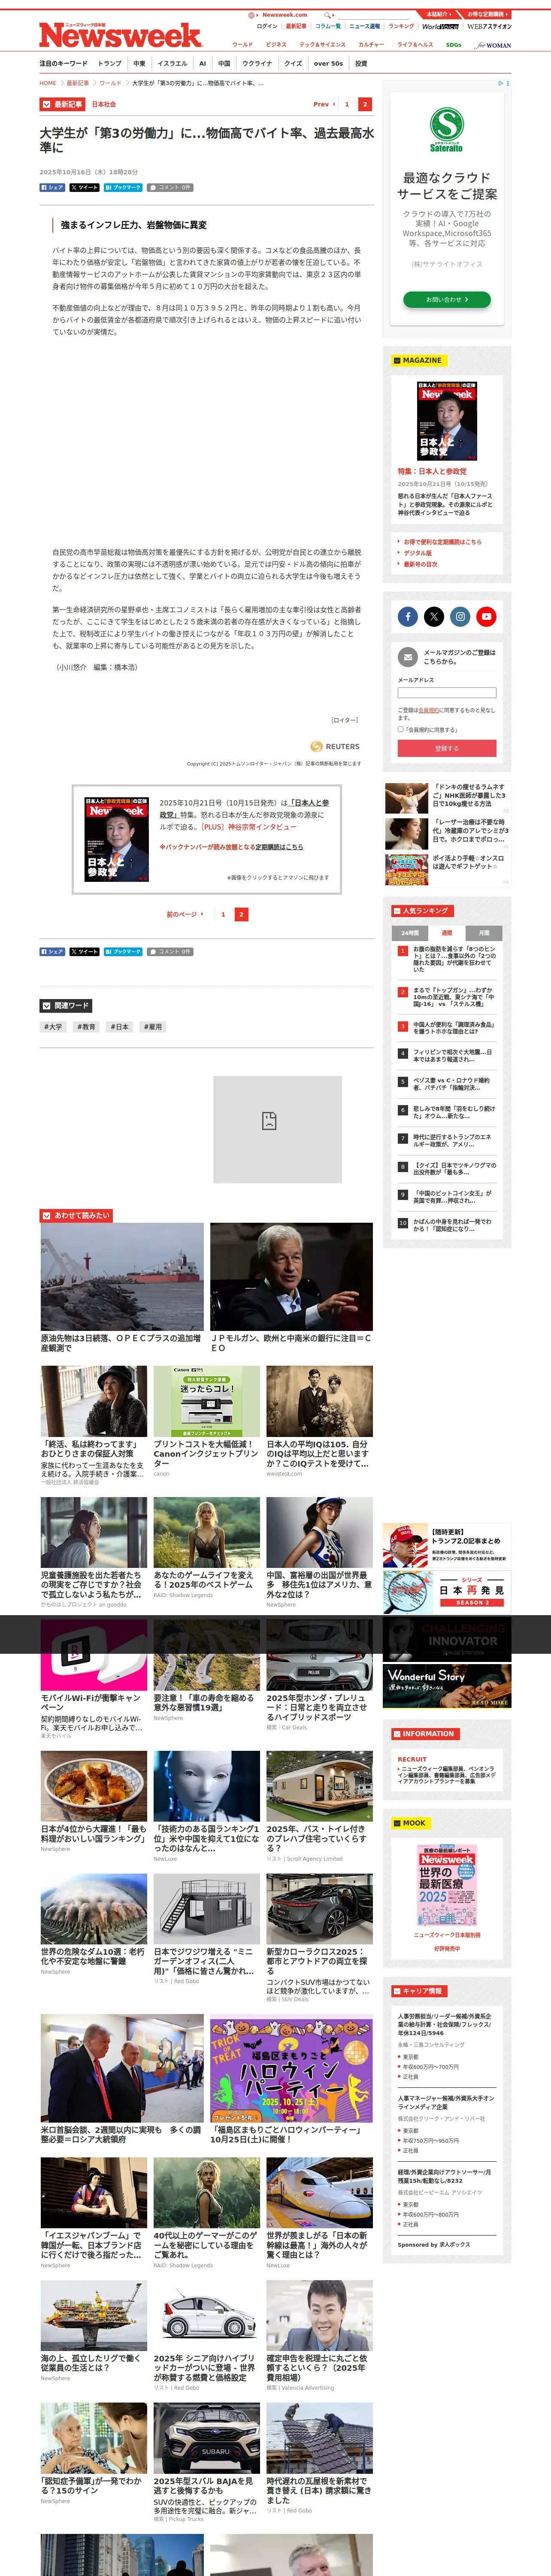Screen dimensions: 551x2576
Task: Share article on Facebook using top シェア button
Action: [x=52, y=187]
